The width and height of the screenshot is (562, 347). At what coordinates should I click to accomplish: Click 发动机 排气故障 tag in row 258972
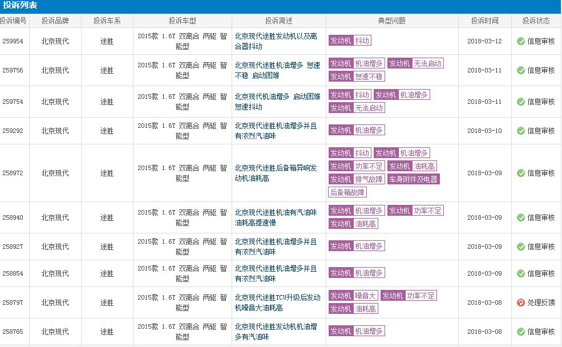coord(357,179)
